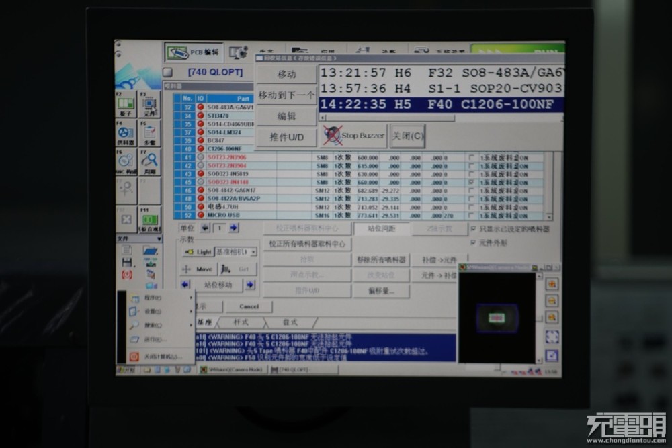Open the F4 供料器 feeder icon
Viewport: 672px width, 448px height.
pyautogui.click(x=126, y=134)
